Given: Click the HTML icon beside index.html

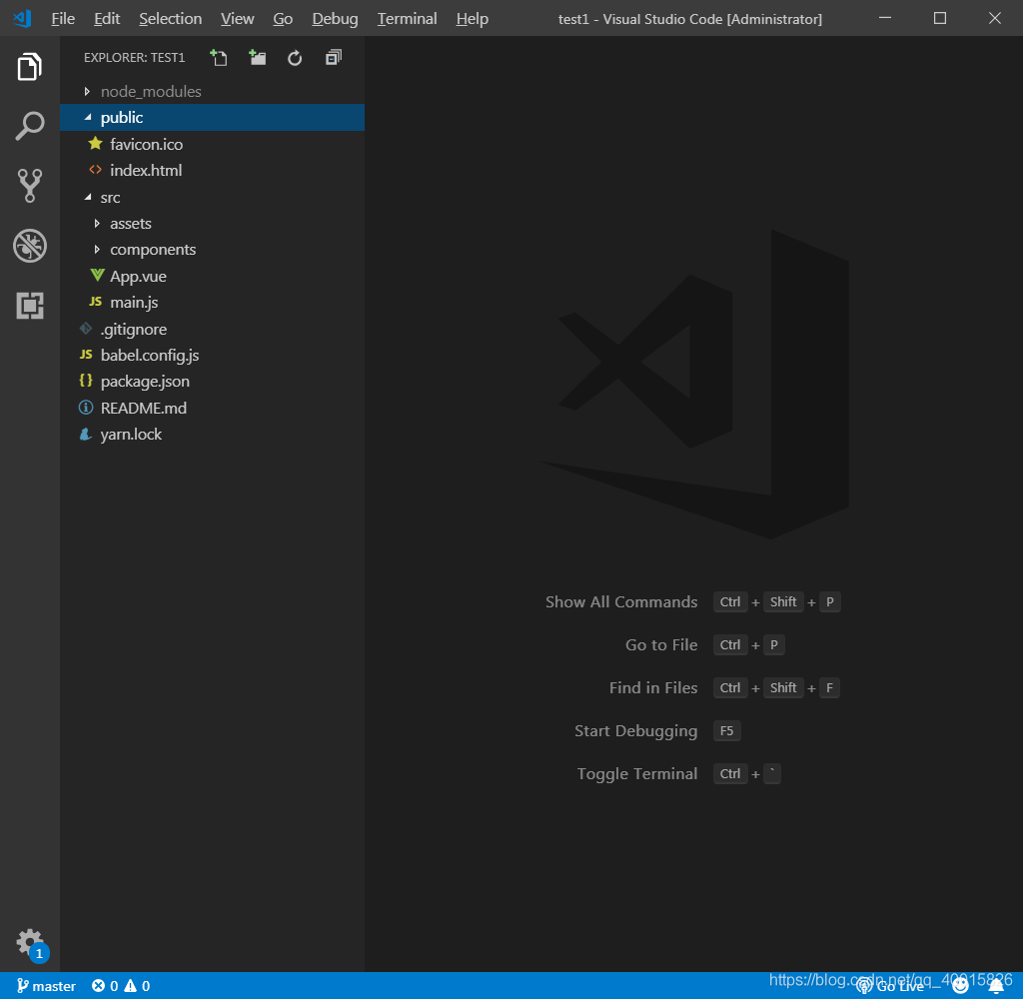Looking at the screenshot, I should pyautogui.click(x=95, y=170).
